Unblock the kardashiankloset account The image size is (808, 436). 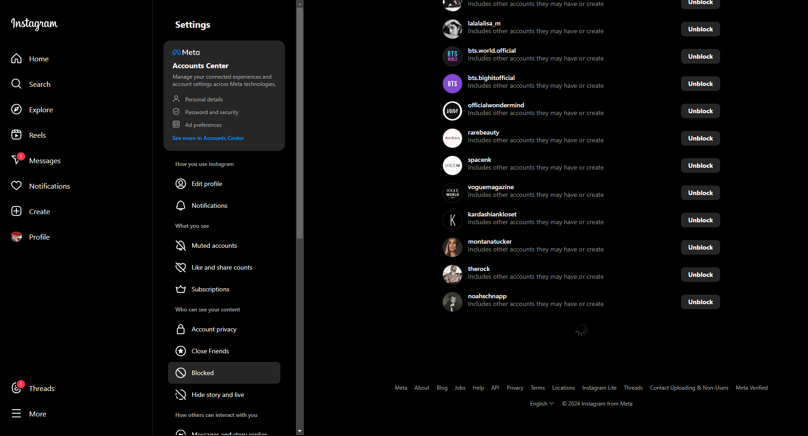pyautogui.click(x=701, y=220)
